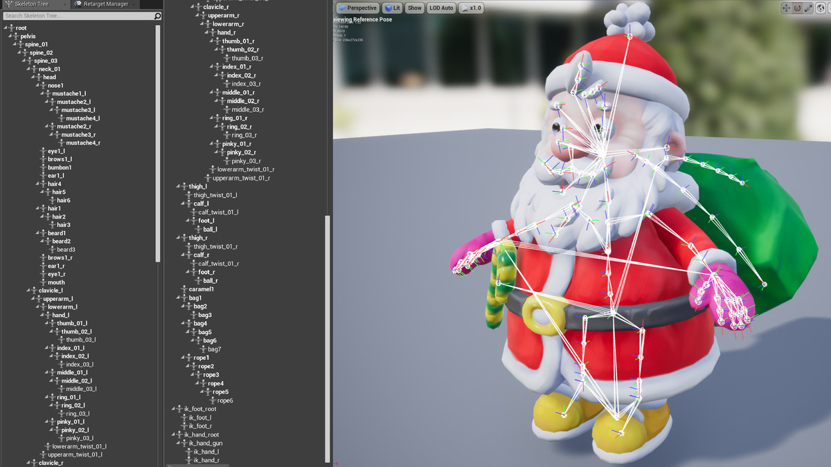The image size is (831, 467).
Task: Click the bone icon beside head
Action: point(39,77)
